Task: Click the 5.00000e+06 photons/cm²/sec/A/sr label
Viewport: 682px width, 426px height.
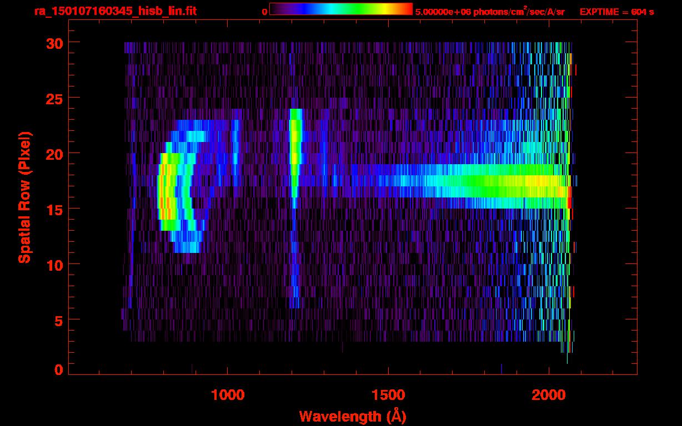Action: (x=490, y=11)
